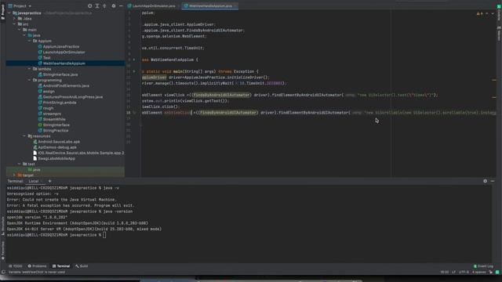Open the Build tool window
The height and width of the screenshot is (282, 502).
(x=82, y=266)
